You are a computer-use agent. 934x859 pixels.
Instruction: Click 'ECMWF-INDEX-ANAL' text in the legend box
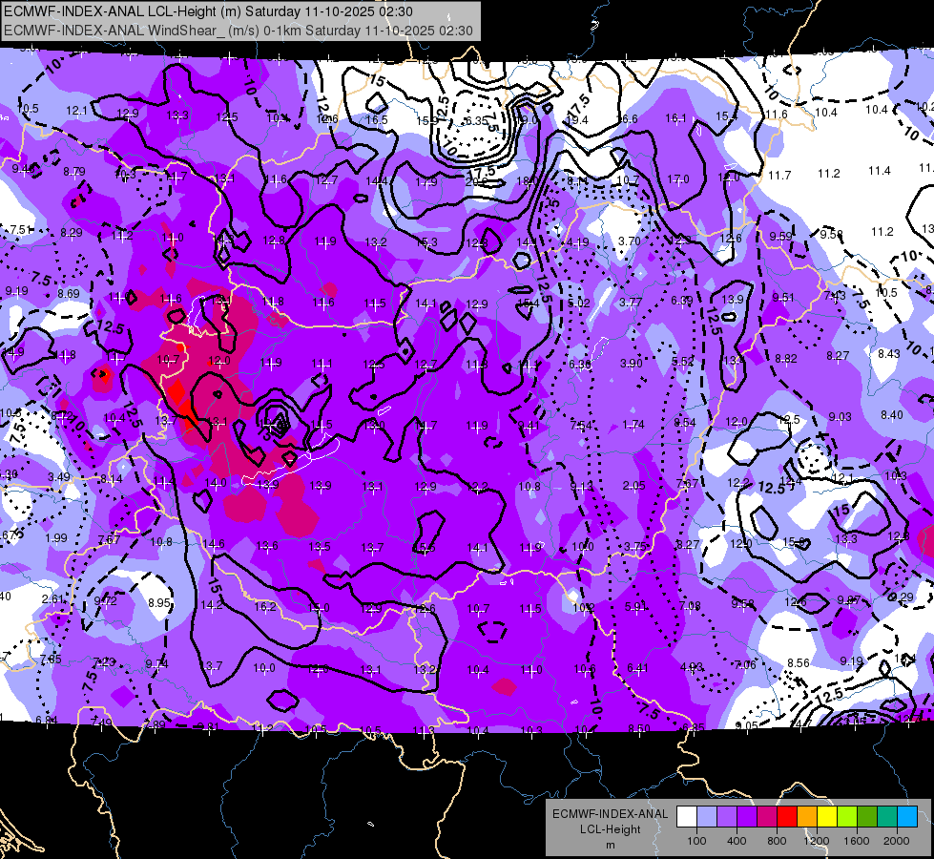[x=611, y=814]
